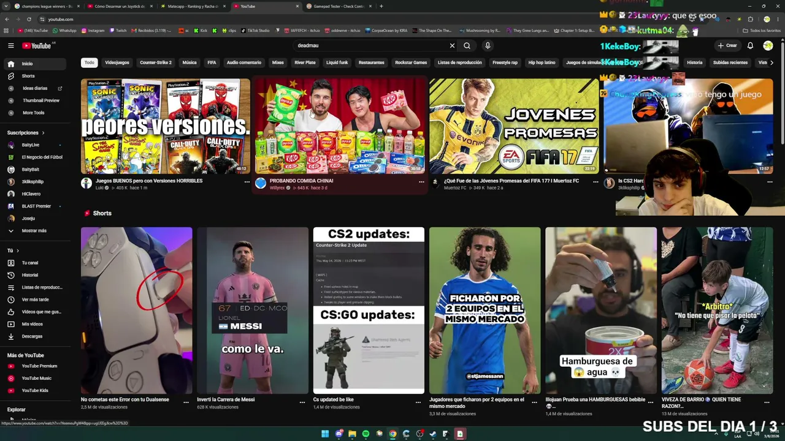This screenshot has height=441, width=785.
Task: Go to the YouTube logo home link
Action: point(37,45)
